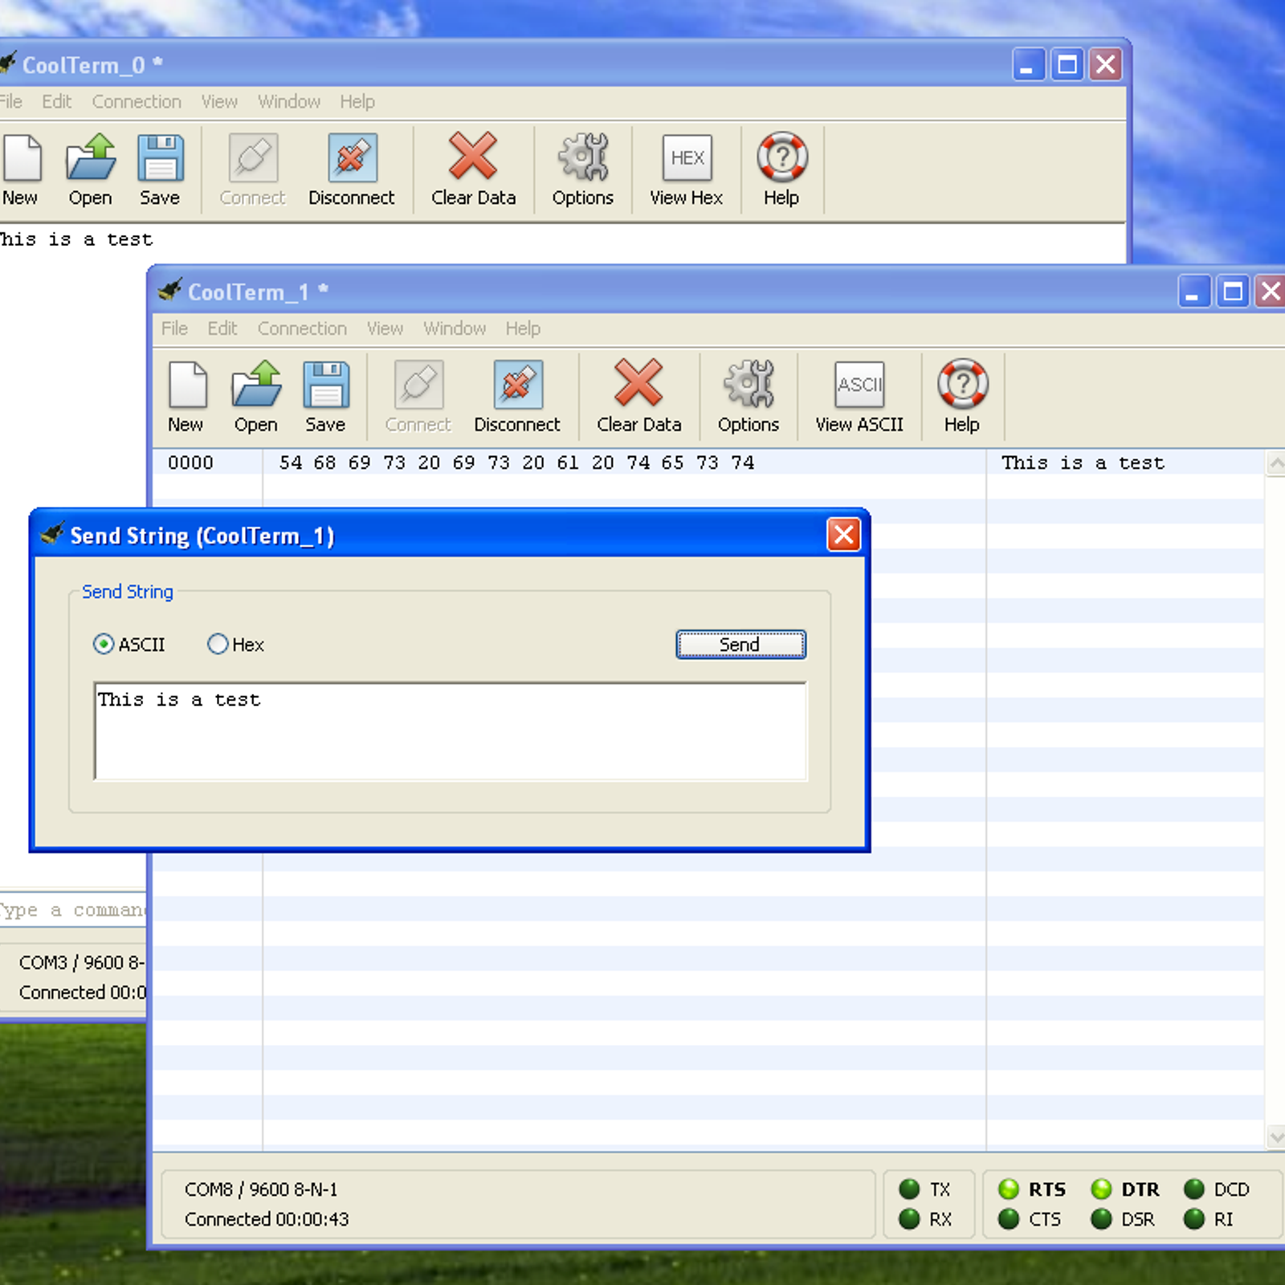
Task: Click 'COM8 / 9600 8-N-1' status text
Action: 261,1189
